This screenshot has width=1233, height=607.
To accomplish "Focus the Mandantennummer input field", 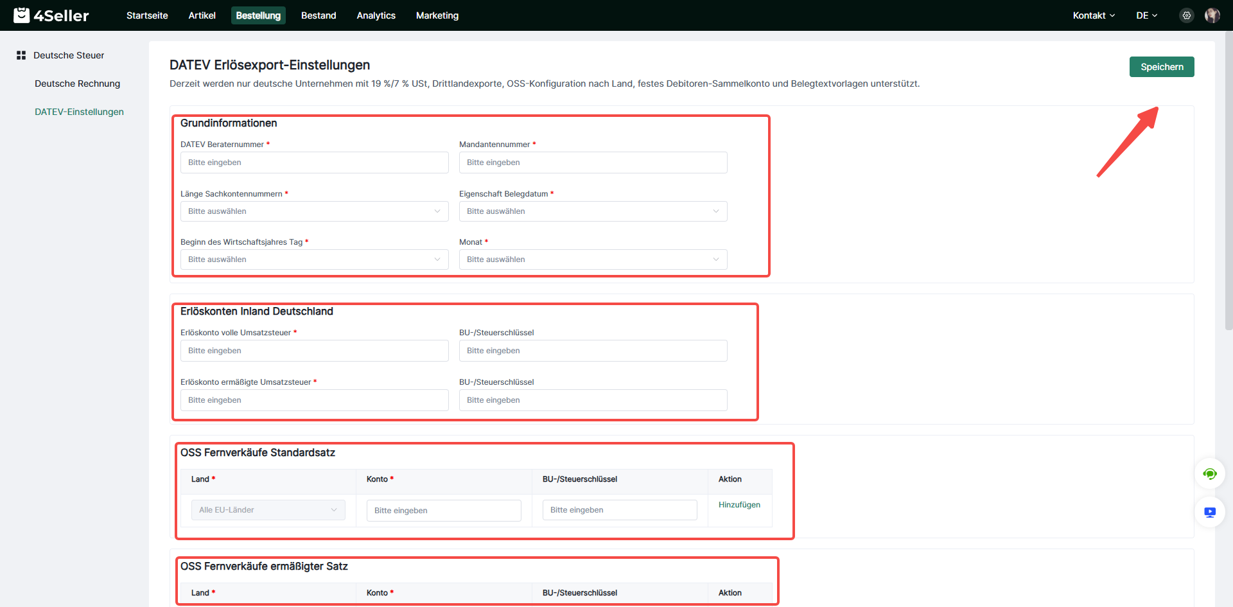I will point(593,163).
